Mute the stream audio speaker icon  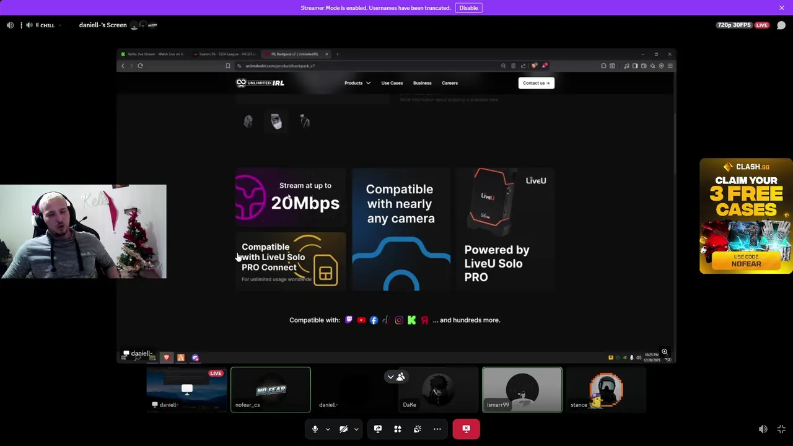tap(10, 25)
